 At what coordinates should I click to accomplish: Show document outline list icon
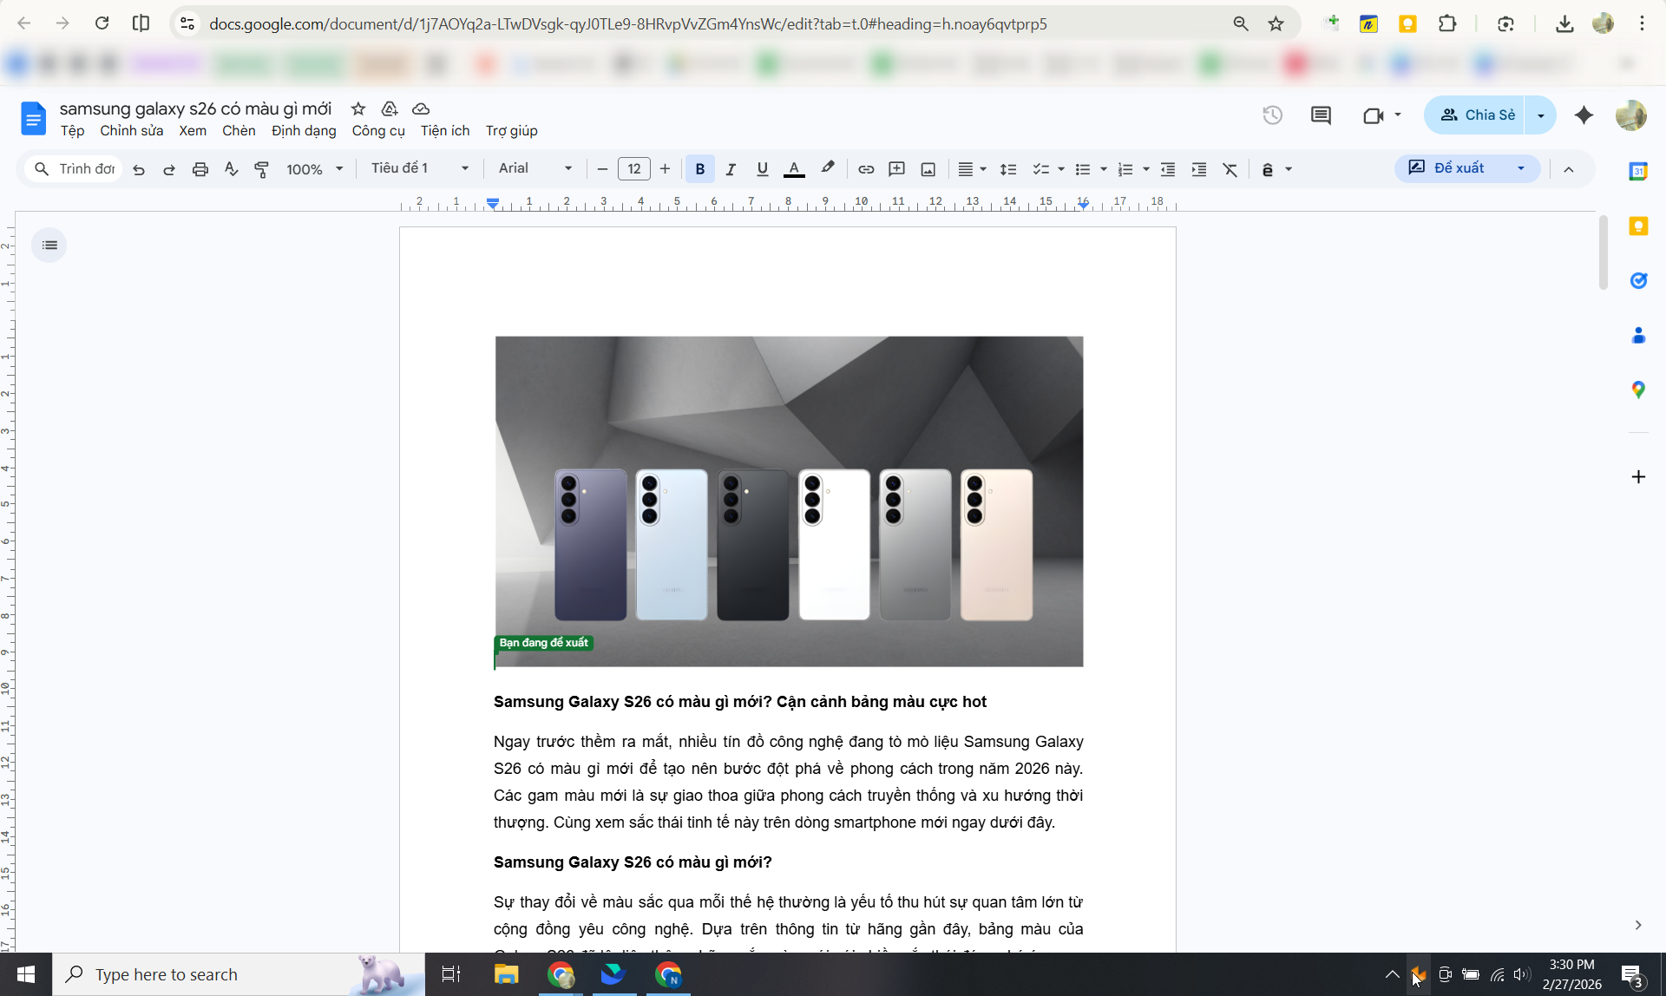(49, 246)
